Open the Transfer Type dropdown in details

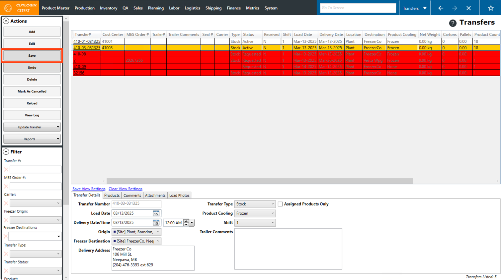tap(255, 204)
